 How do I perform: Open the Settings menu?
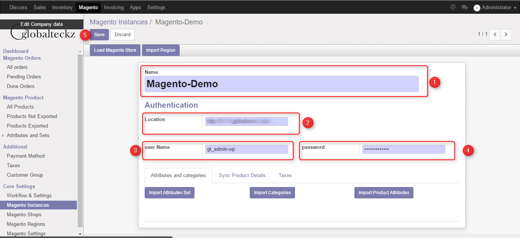[156, 7]
